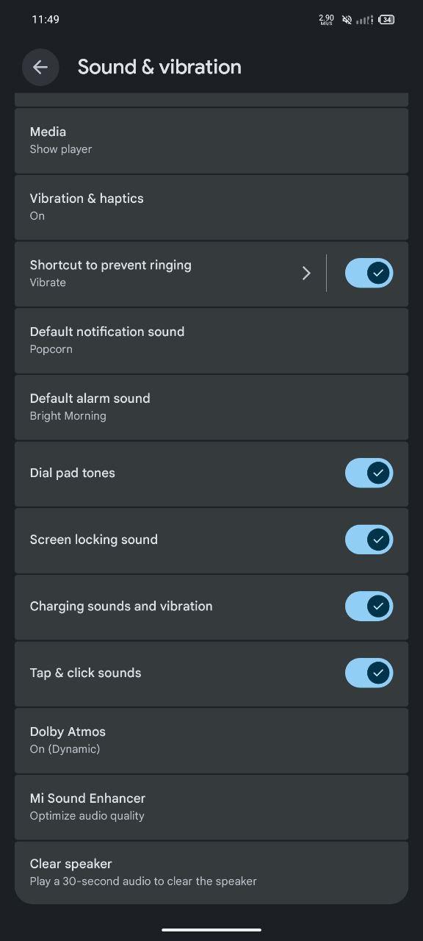Expand Shortcut to prevent ringing chevron
The height and width of the screenshot is (941, 423).
tap(307, 273)
